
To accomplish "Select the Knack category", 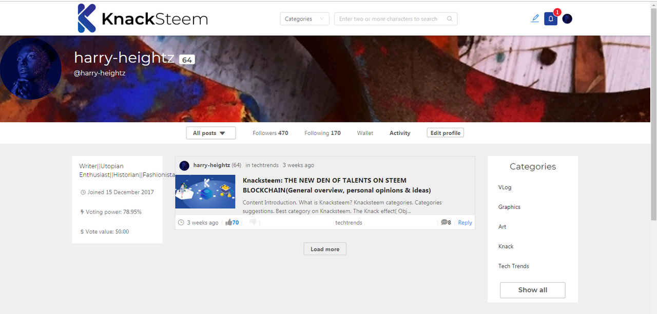I will click(x=506, y=246).
